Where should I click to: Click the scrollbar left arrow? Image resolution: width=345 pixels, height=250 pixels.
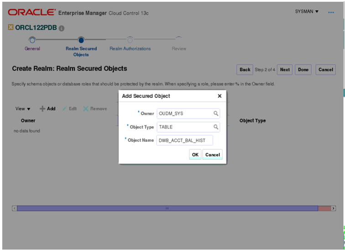click(x=15, y=208)
